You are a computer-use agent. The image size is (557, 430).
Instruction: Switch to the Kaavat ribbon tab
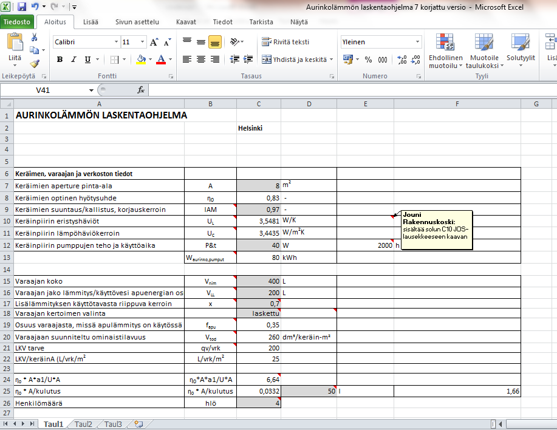pyautogui.click(x=186, y=22)
